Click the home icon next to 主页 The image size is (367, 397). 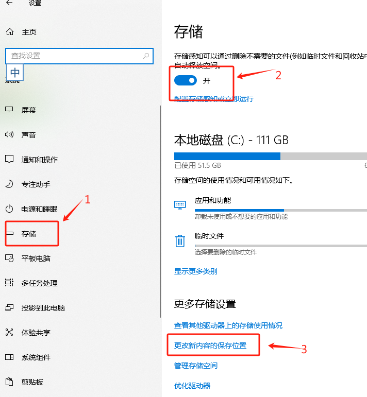coord(9,32)
